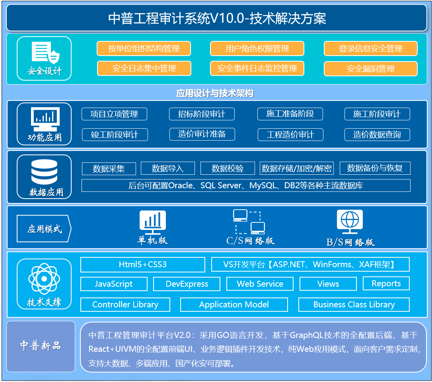Click the 中普新品 panel

pos(41,347)
